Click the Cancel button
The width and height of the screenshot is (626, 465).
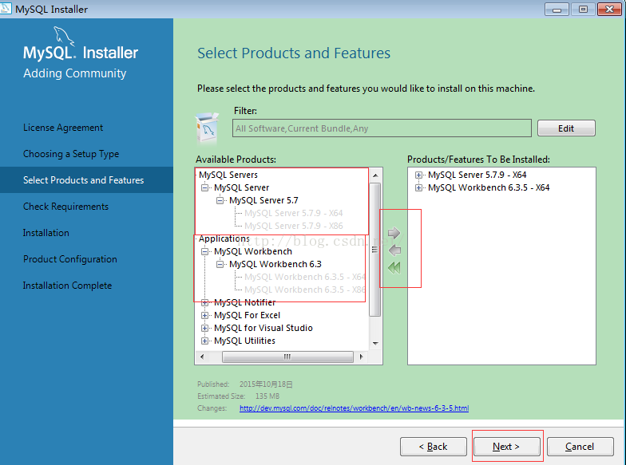pyautogui.click(x=580, y=447)
